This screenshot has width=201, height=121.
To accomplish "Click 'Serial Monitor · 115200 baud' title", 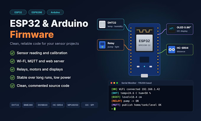I will (136, 83).
